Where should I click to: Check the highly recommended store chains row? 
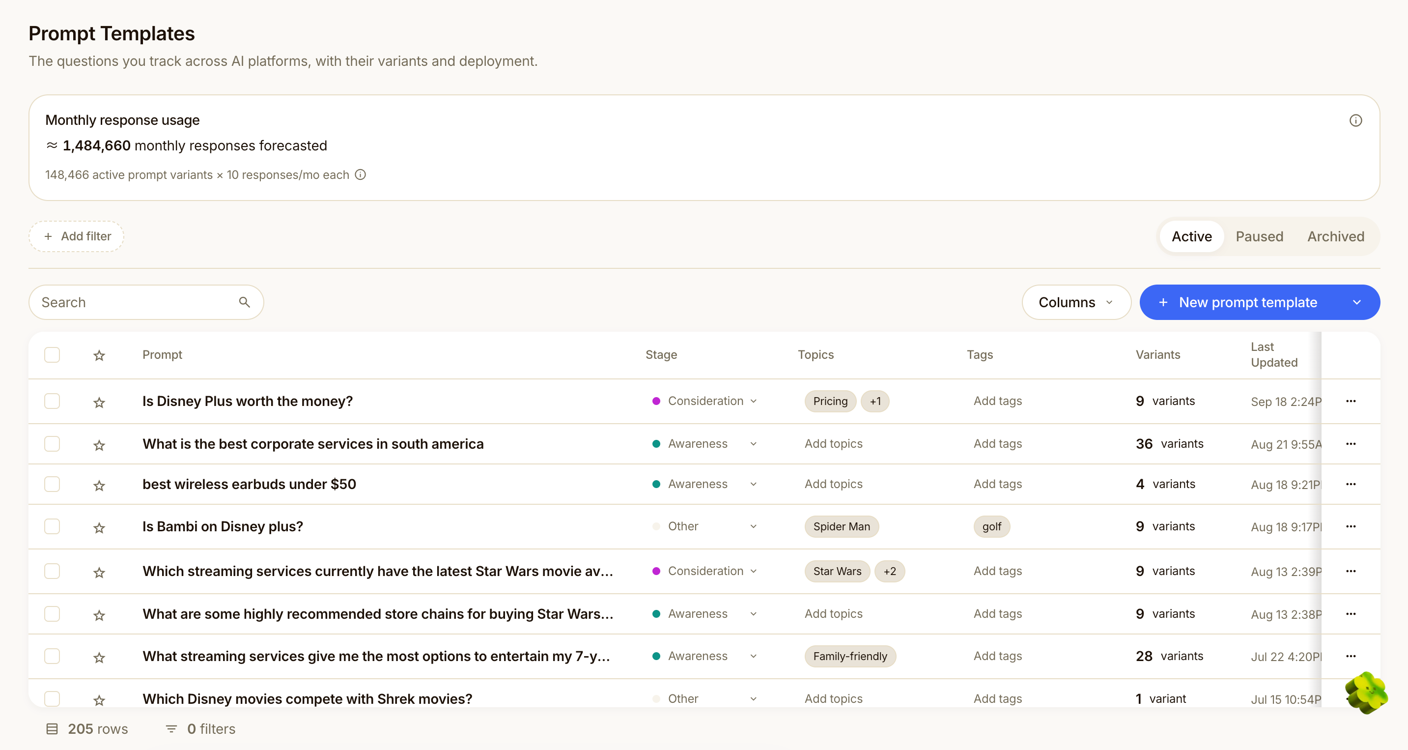point(52,613)
